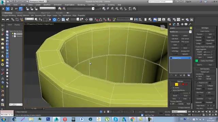Click the Connect button
218x122 pixels.
pos(209,43)
